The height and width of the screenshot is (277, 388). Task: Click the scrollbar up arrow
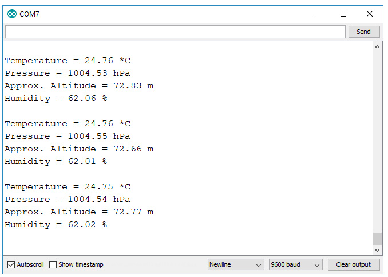tap(377, 48)
